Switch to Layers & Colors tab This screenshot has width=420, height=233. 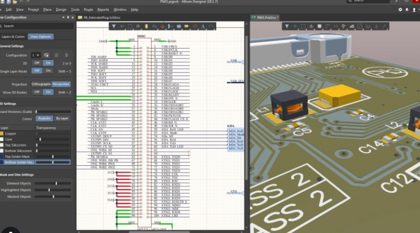coord(14,36)
